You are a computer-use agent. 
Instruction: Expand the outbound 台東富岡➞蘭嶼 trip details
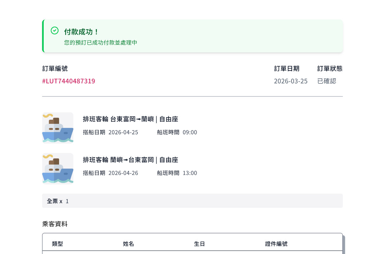130,119
